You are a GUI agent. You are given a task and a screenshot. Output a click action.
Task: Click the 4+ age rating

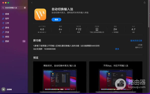(x=60, y=29)
